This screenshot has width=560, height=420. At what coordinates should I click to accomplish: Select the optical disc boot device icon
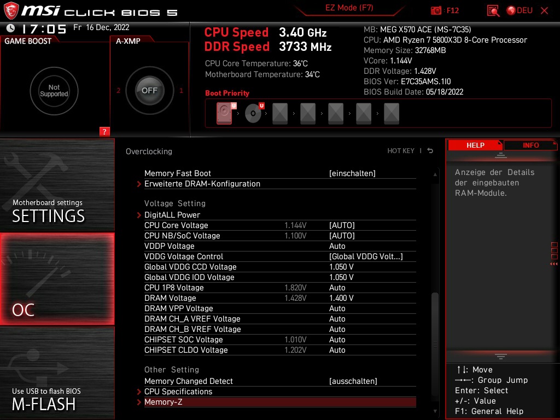tap(253, 113)
